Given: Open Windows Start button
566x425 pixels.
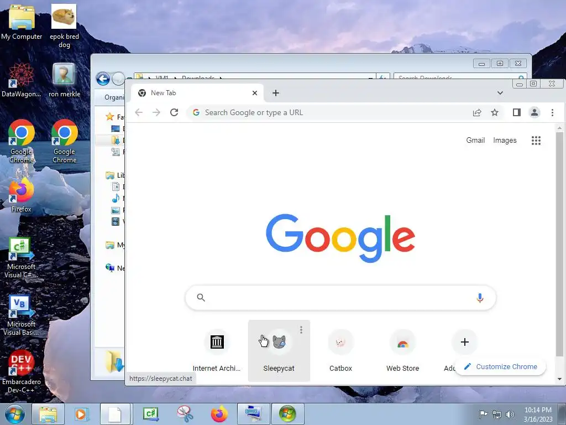Looking at the screenshot, I should tap(14, 414).
